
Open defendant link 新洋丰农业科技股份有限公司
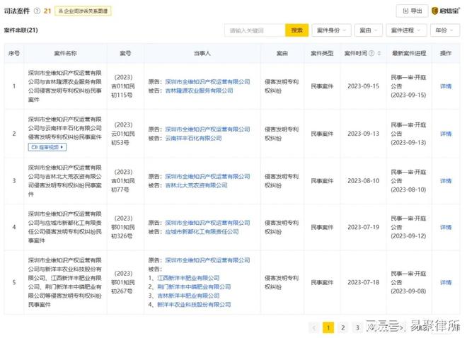[x=194, y=305]
